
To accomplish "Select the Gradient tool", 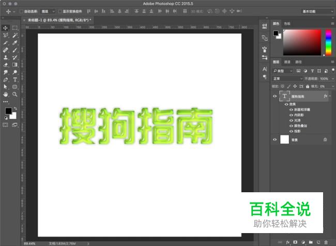I will [15, 65].
